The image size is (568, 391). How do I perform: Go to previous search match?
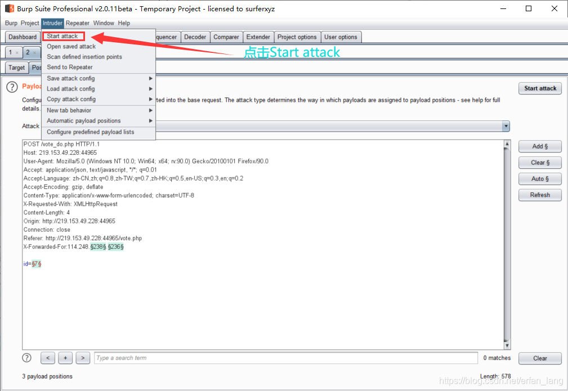click(x=48, y=358)
